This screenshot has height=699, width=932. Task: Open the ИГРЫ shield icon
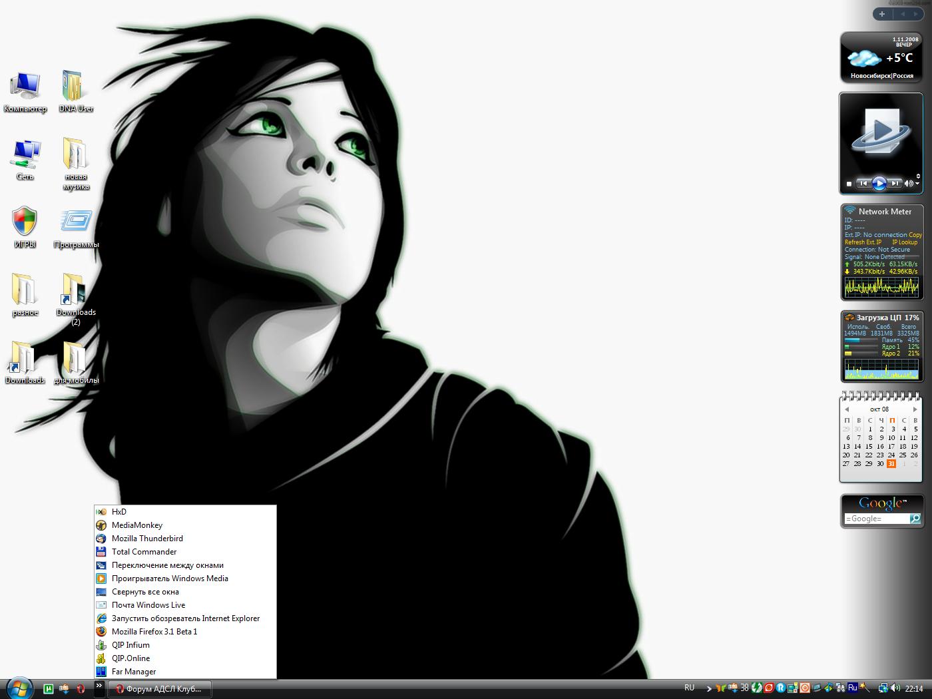(x=25, y=227)
